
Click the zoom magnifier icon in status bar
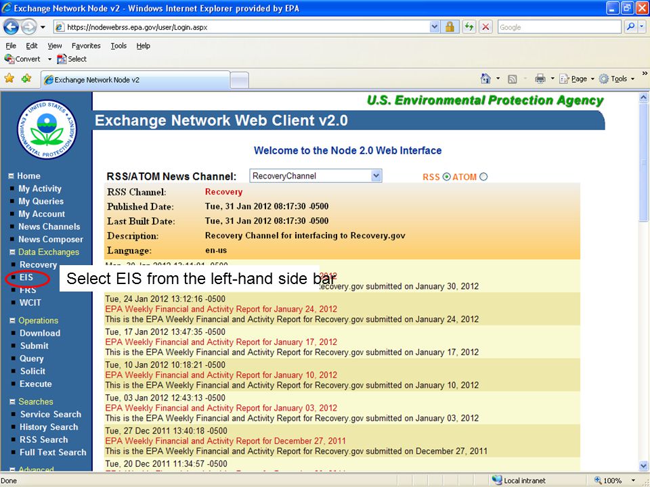(597, 480)
